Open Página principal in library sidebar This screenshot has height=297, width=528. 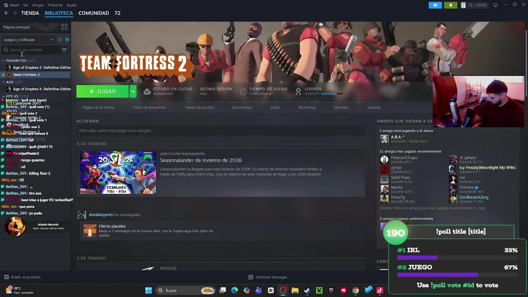click(16, 27)
